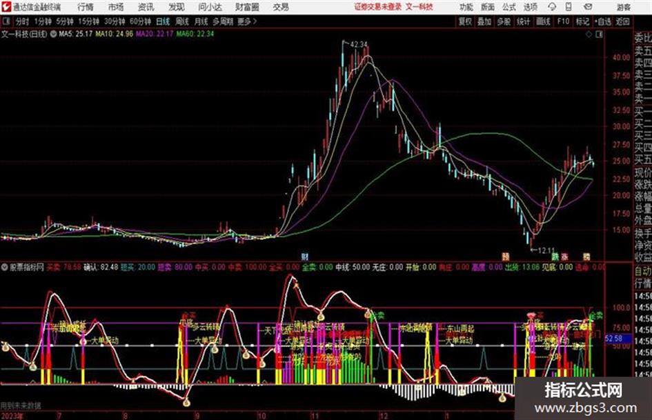Click the 画线 toolbar button

point(544,21)
